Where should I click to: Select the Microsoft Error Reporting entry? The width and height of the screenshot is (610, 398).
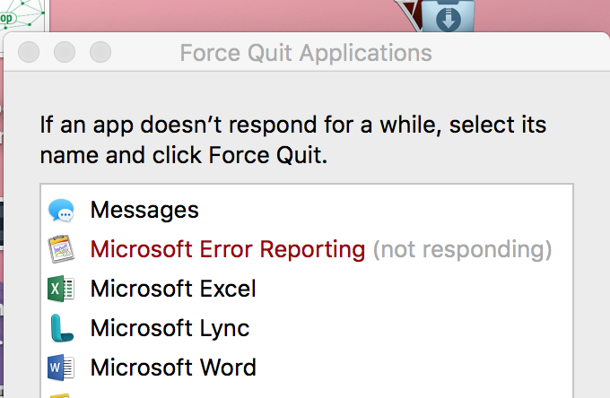[228, 249]
